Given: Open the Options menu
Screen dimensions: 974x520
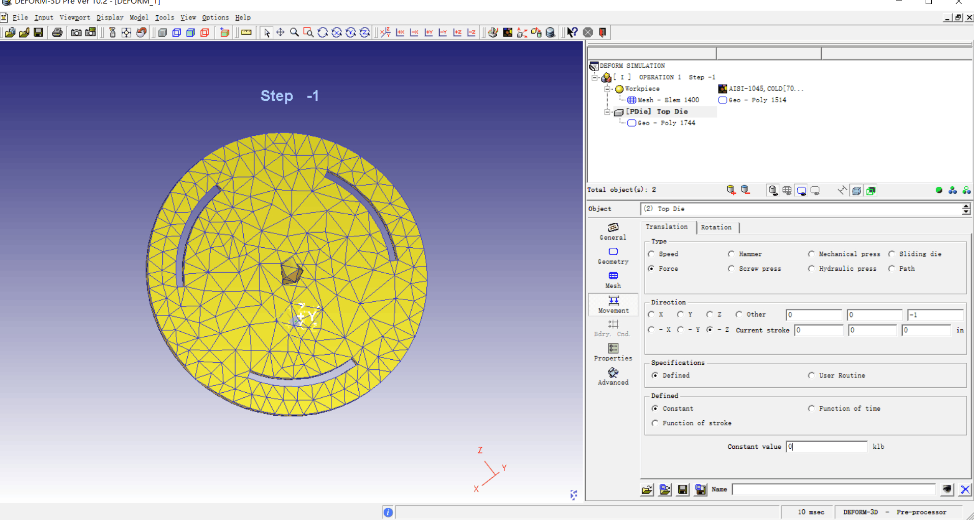Looking at the screenshot, I should [x=215, y=17].
